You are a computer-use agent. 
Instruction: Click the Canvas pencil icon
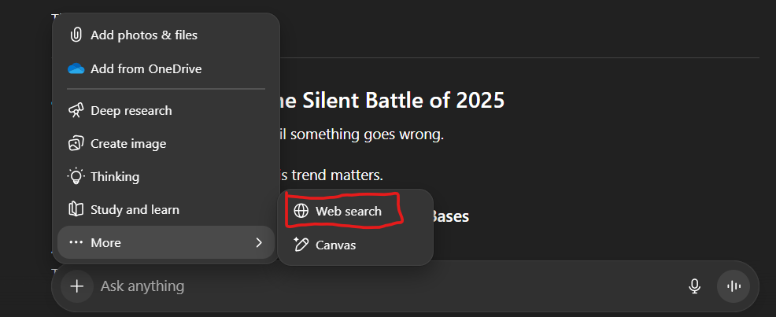[x=301, y=245]
